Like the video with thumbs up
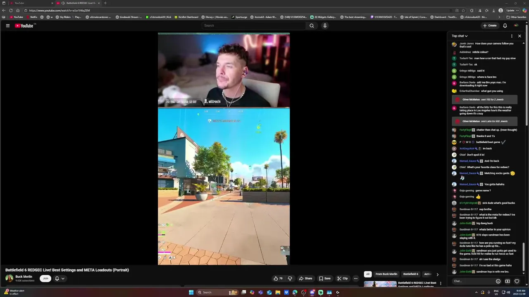This screenshot has width=529, height=297. click(278, 278)
